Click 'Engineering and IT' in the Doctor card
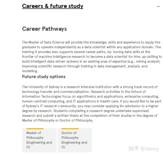The image size is (163, 156). [74, 145]
